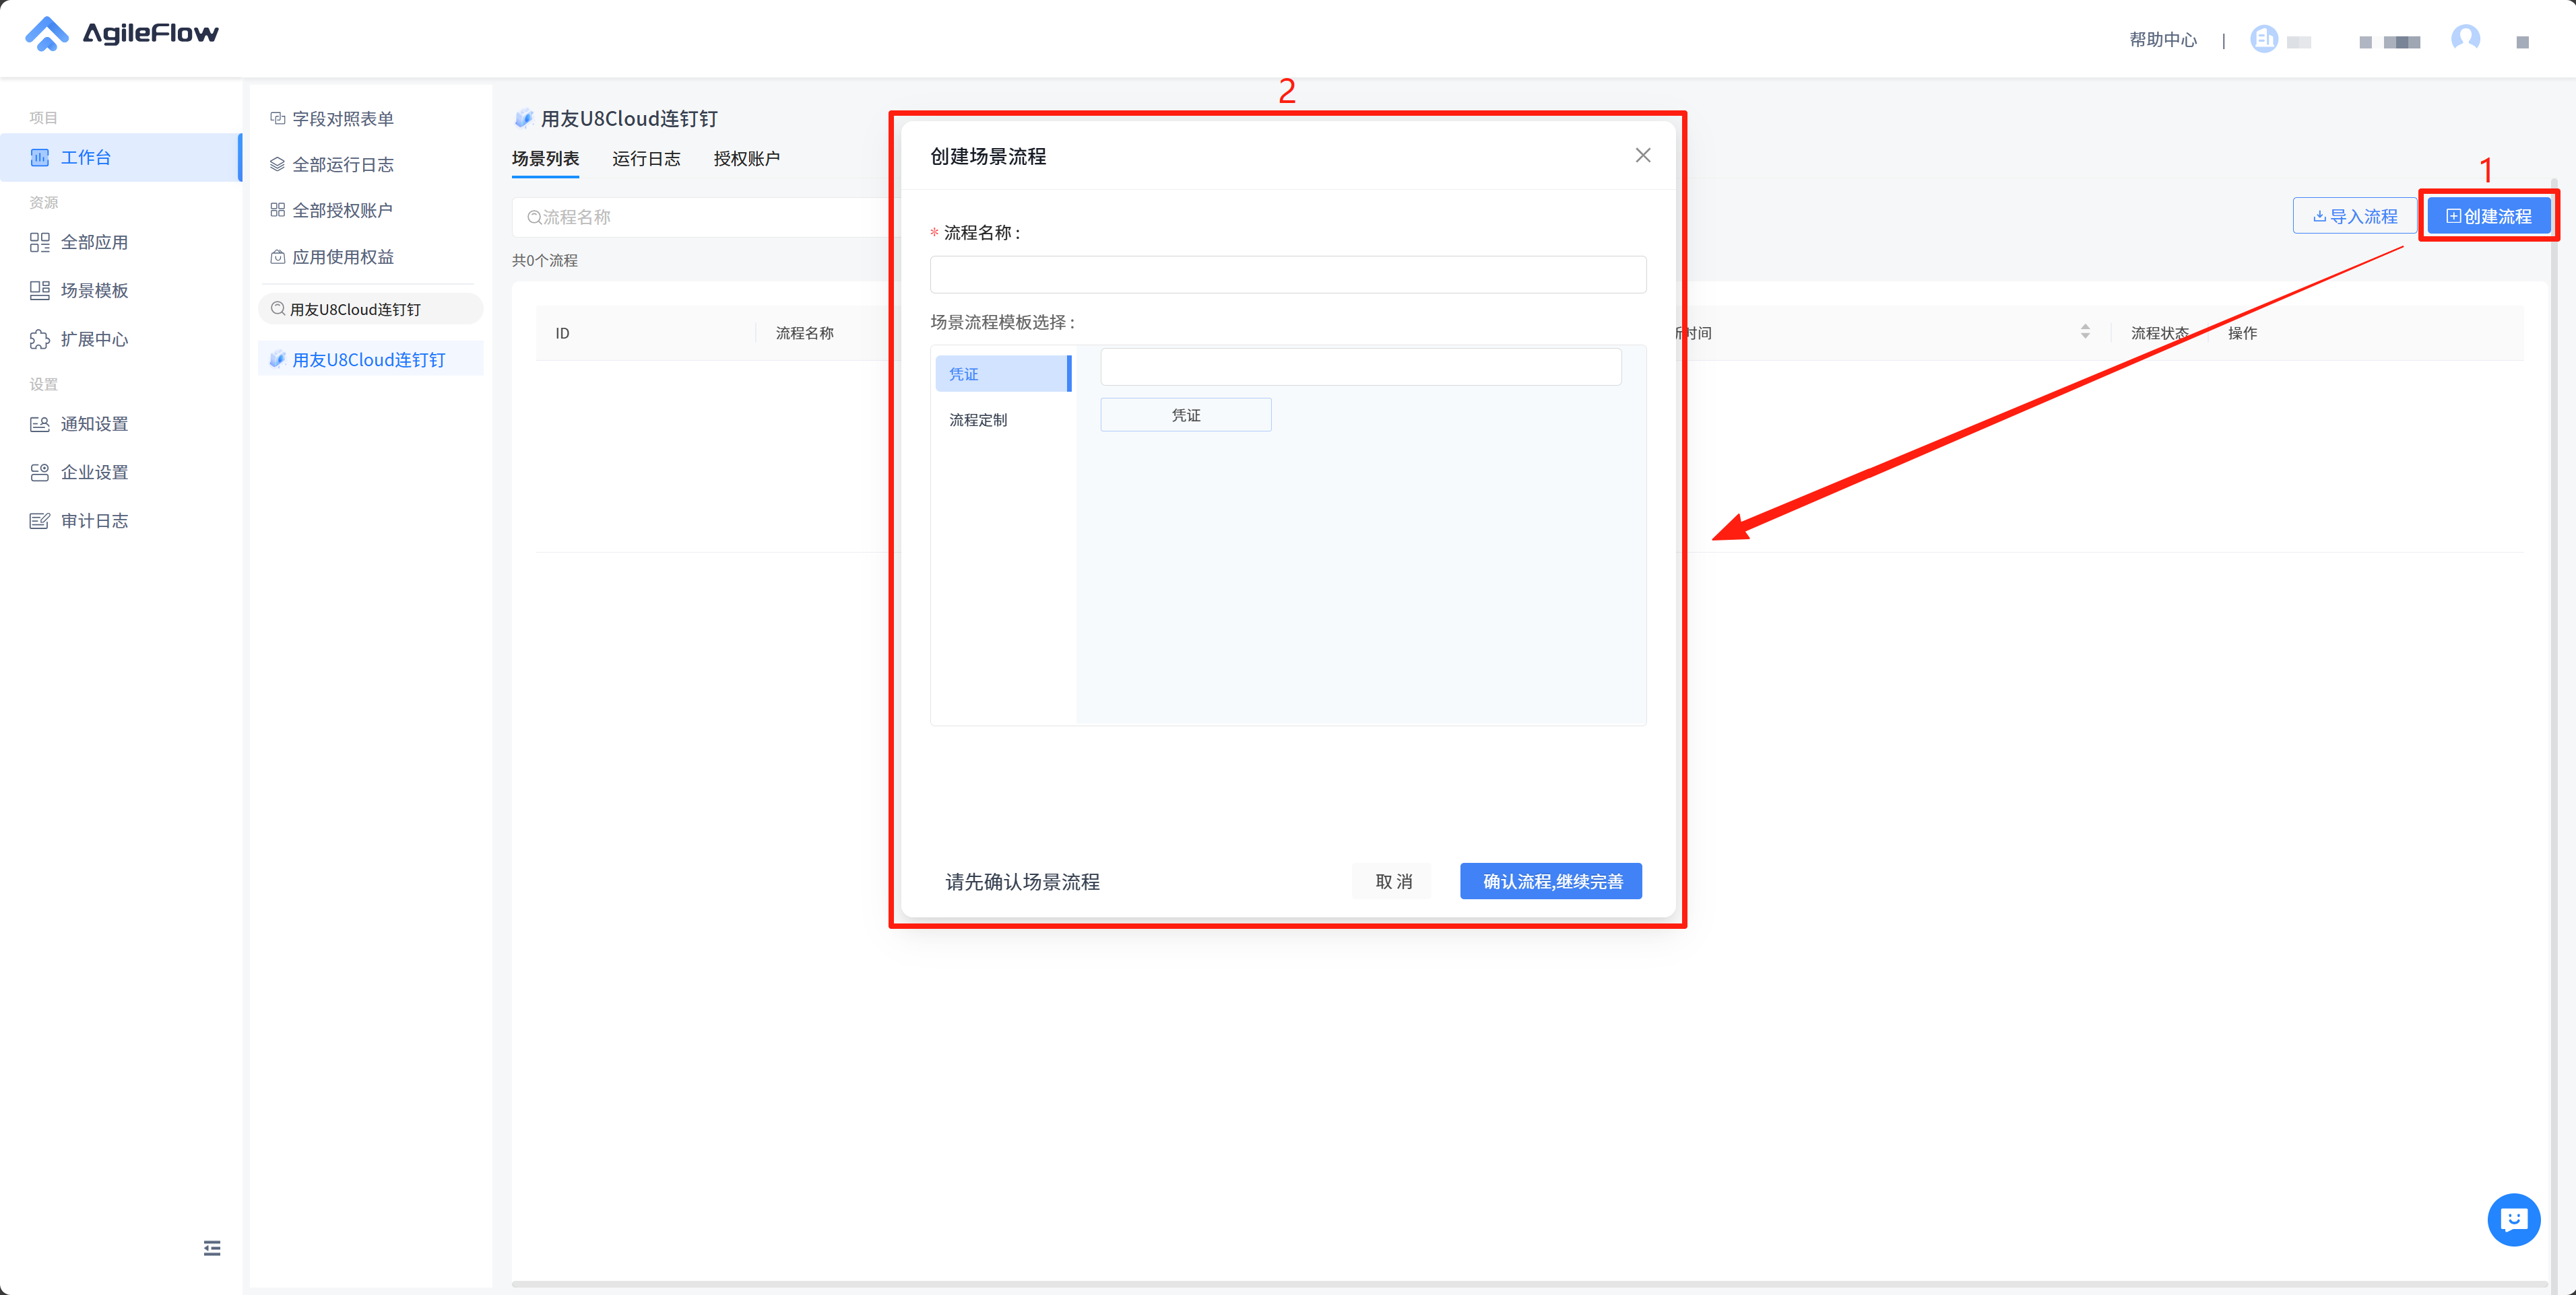2576x1295 pixels.
Task: Click the AgileFlow logo
Action: coord(121,34)
